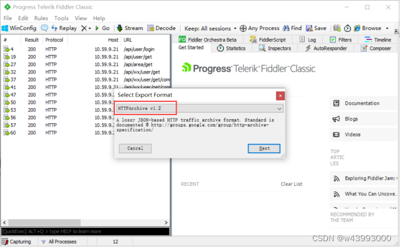Switch to the Timeline tab

point(378,40)
